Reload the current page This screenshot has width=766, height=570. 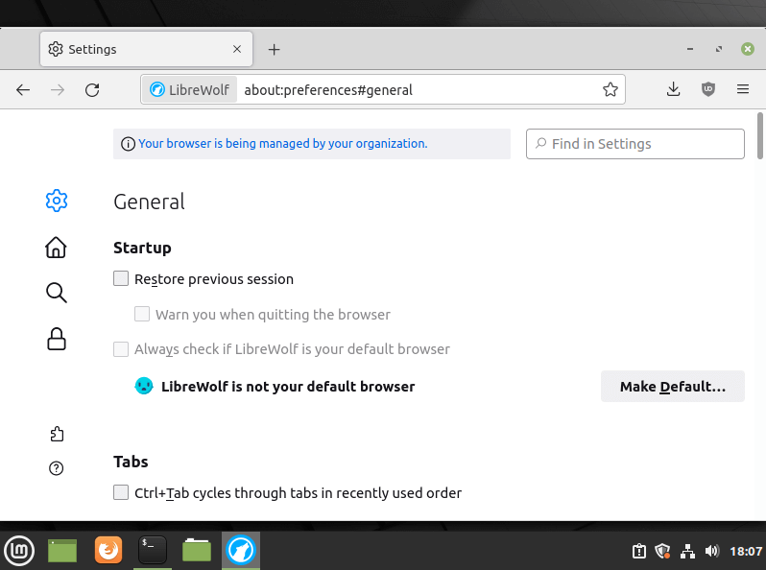pyautogui.click(x=92, y=90)
